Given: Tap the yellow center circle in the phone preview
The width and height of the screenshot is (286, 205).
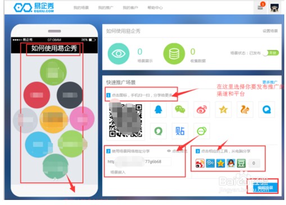Looking at the screenshot, I should click(x=53, y=119).
